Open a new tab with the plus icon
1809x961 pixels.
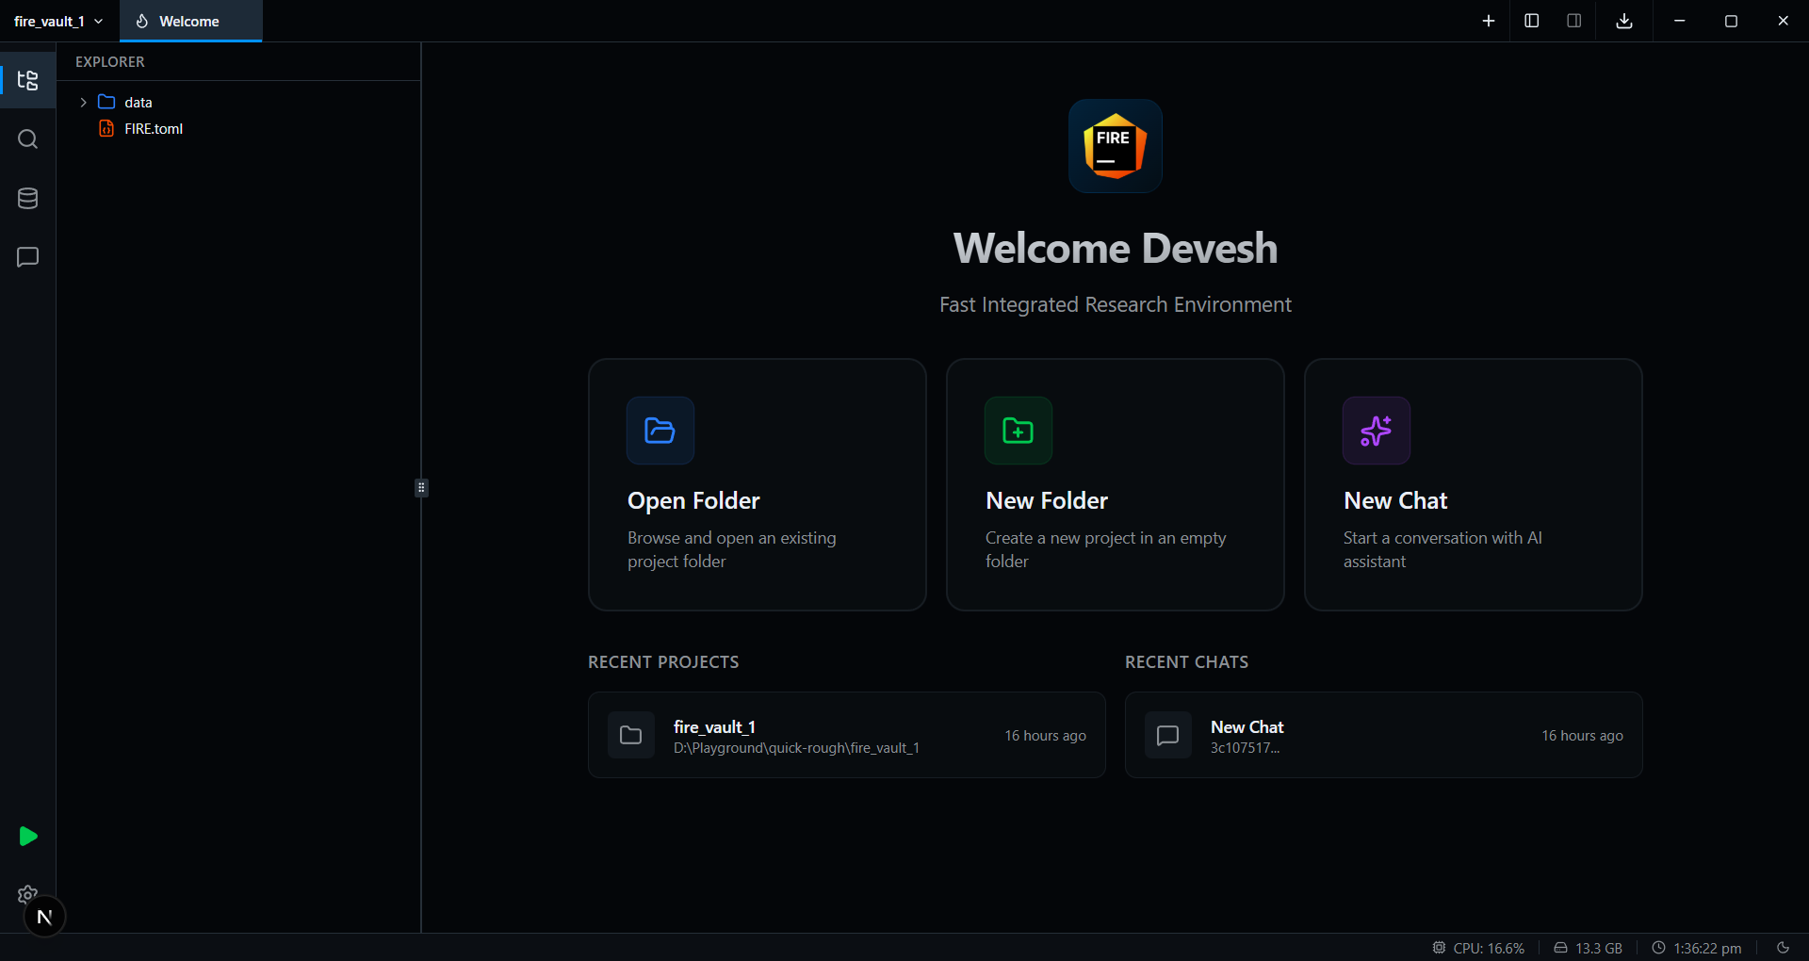[1489, 20]
